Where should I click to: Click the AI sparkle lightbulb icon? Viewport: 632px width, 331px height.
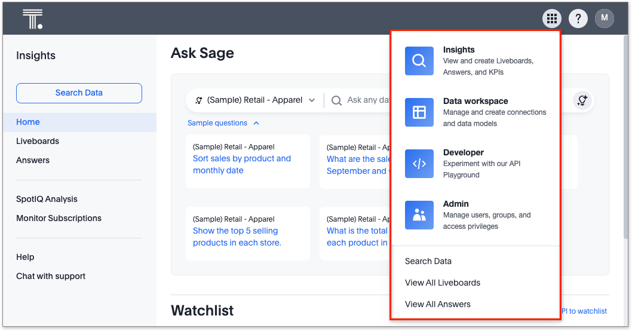pyautogui.click(x=582, y=100)
